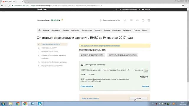189x106 pixels.
Task: Open the help question mark icon
Action: (143, 20)
